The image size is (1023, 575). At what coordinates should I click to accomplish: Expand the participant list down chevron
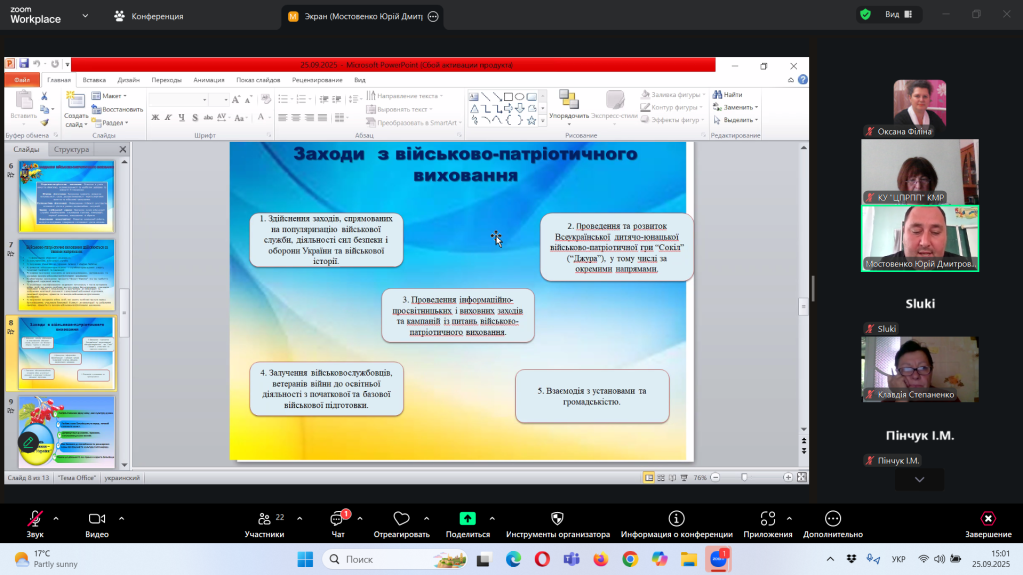[x=919, y=480]
